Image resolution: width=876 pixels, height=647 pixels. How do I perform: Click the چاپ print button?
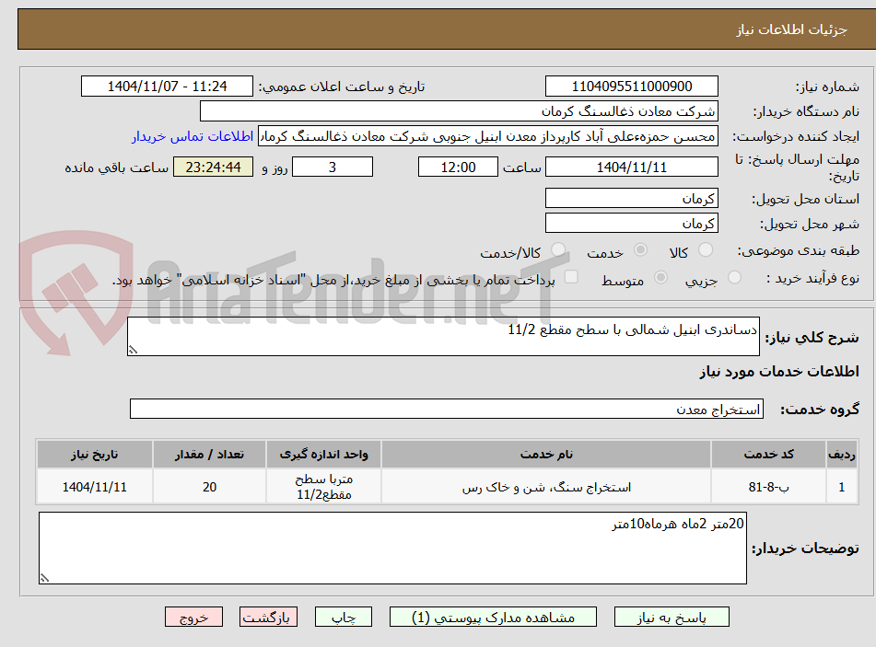click(x=343, y=617)
